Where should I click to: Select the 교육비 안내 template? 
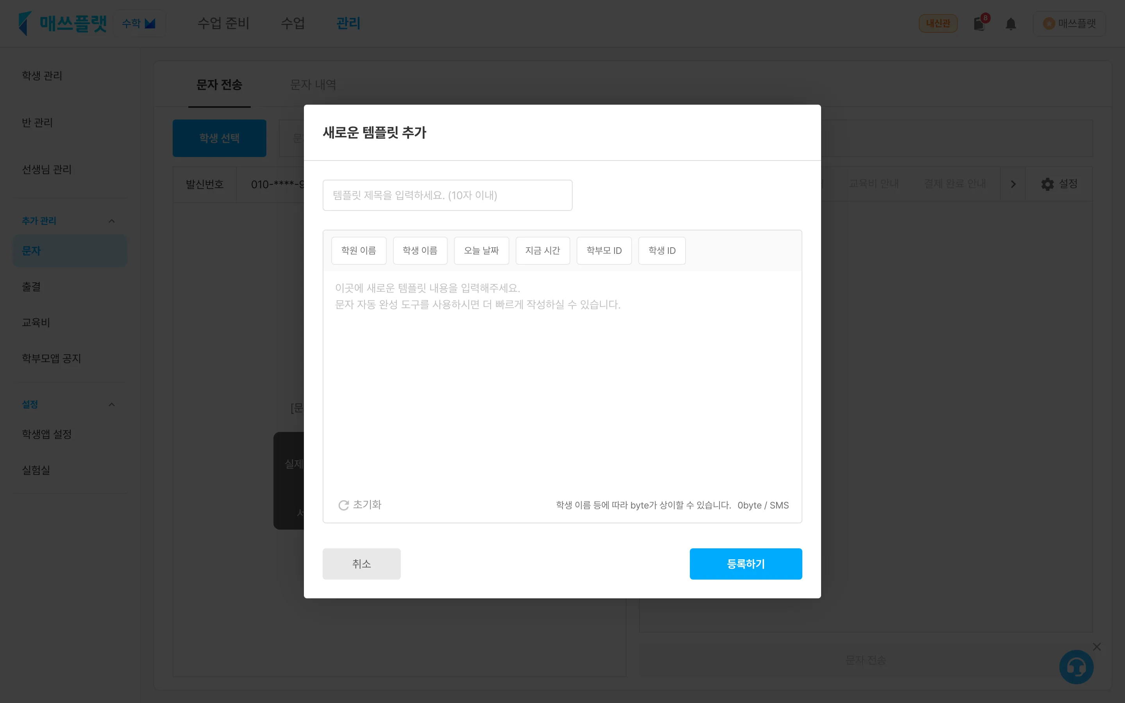pyautogui.click(x=873, y=184)
